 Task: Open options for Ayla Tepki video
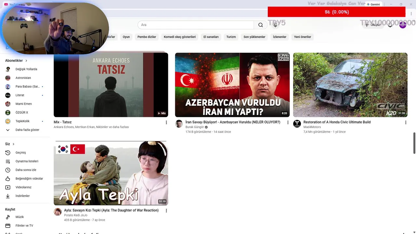point(166,211)
